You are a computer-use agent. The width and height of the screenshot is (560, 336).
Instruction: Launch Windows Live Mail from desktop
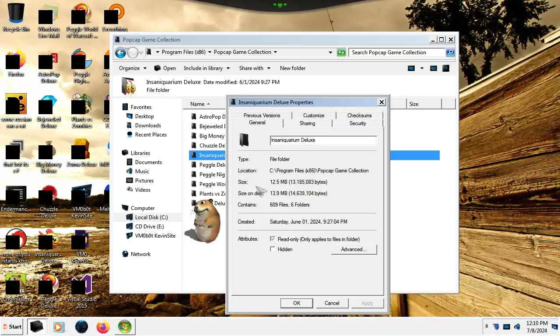[x=49, y=22]
